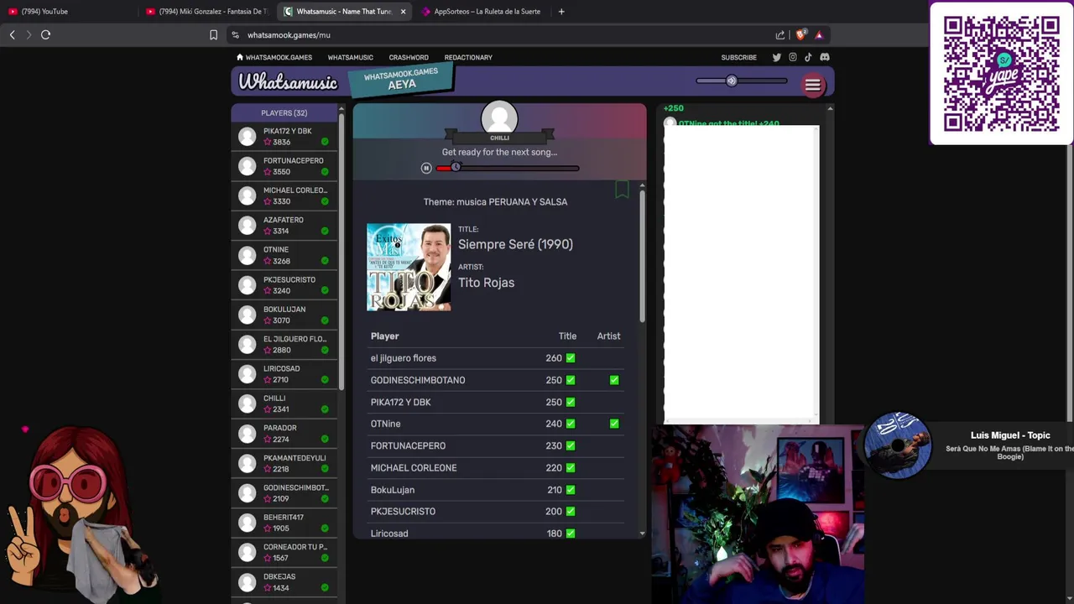This screenshot has height=604, width=1074.
Task: Click the red countdown timer bar
Action: (x=507, y=168)
